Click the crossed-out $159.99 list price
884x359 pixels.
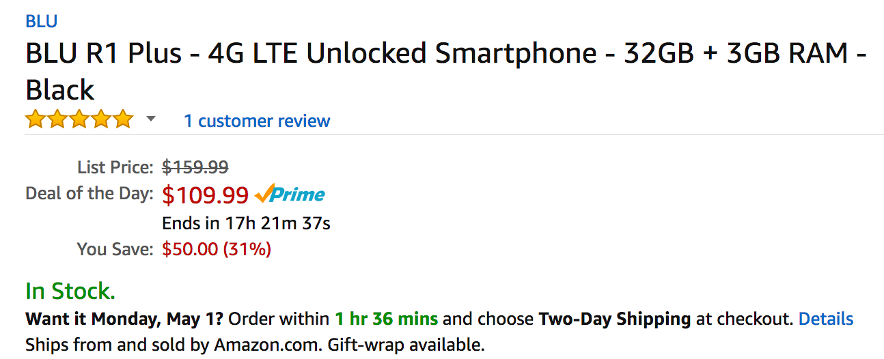tap(195, 167)
